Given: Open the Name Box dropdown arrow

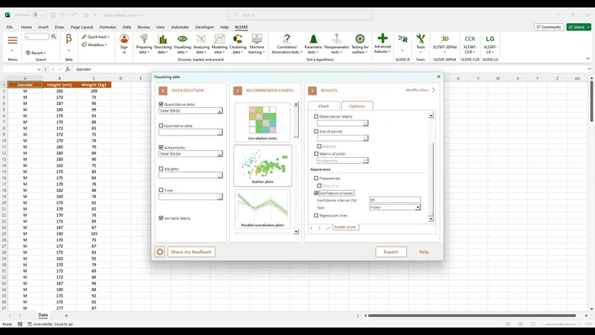Looking at the screenshot, I should tap(39, 69).
